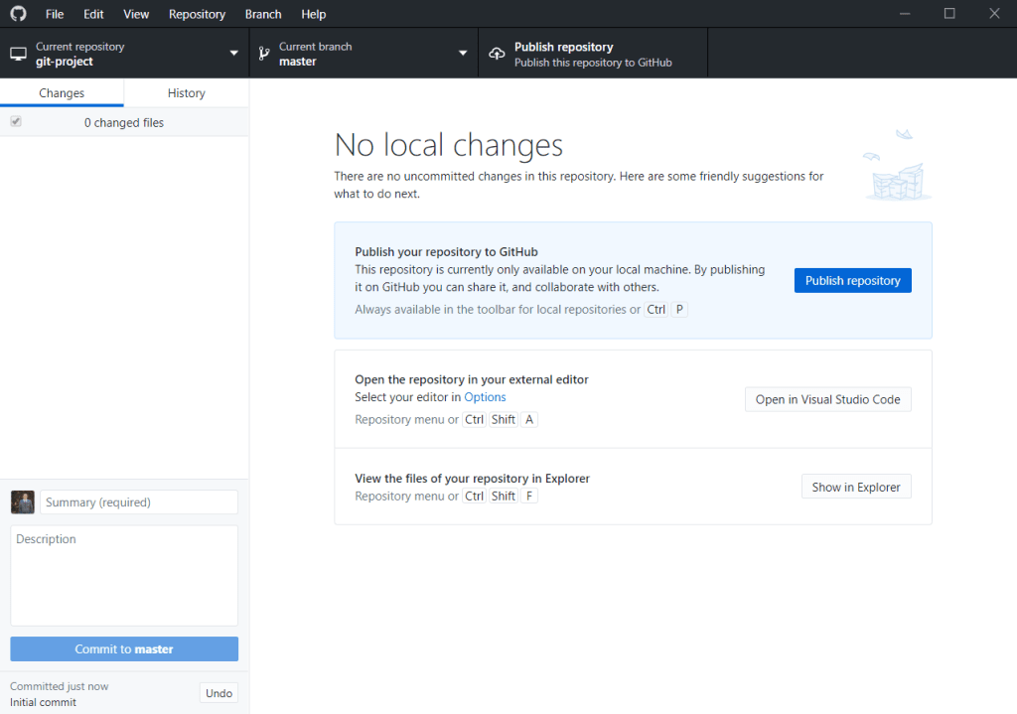Click the 'Initial commit' text
Image resolution: width=1017 pixels, height=714 pixels.
coord(43,702)
